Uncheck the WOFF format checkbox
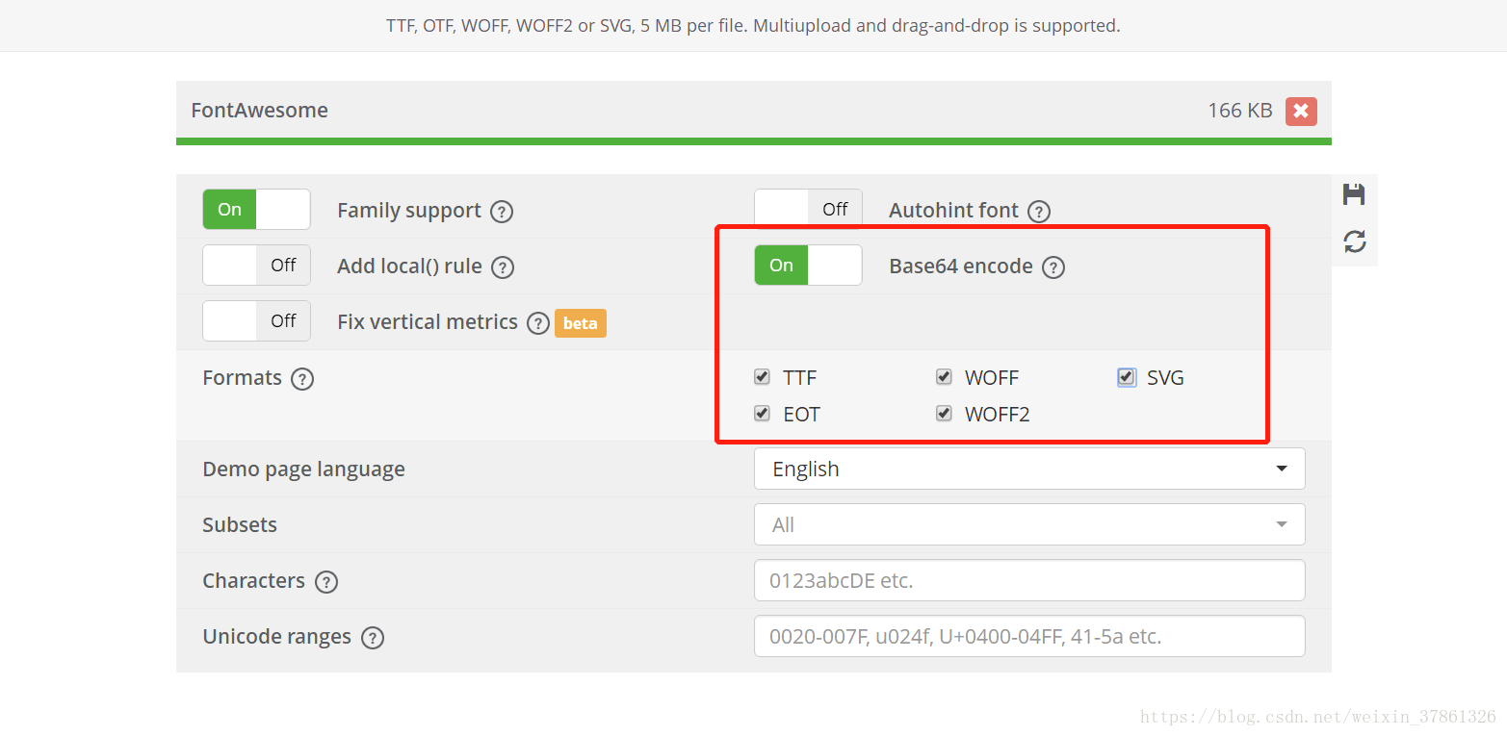Viewport: 1507px width, 736px height. point(945,377)
